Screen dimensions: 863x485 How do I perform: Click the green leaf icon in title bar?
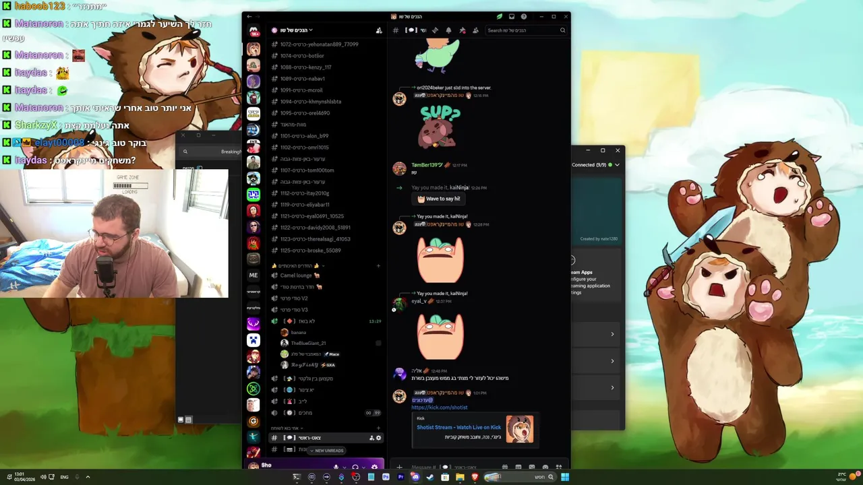point(499,16)
